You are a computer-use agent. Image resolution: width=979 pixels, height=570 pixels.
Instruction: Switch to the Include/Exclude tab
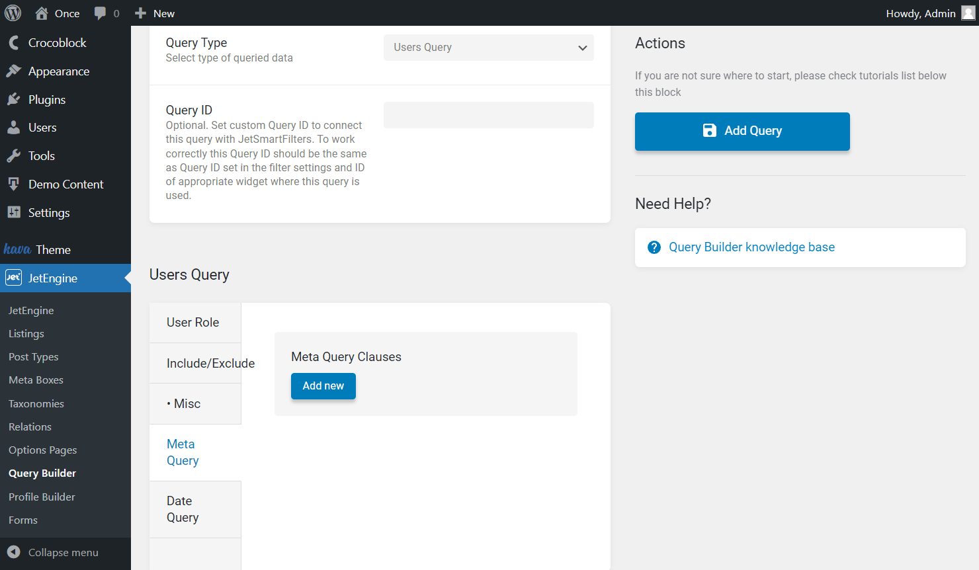pos(195,364)
